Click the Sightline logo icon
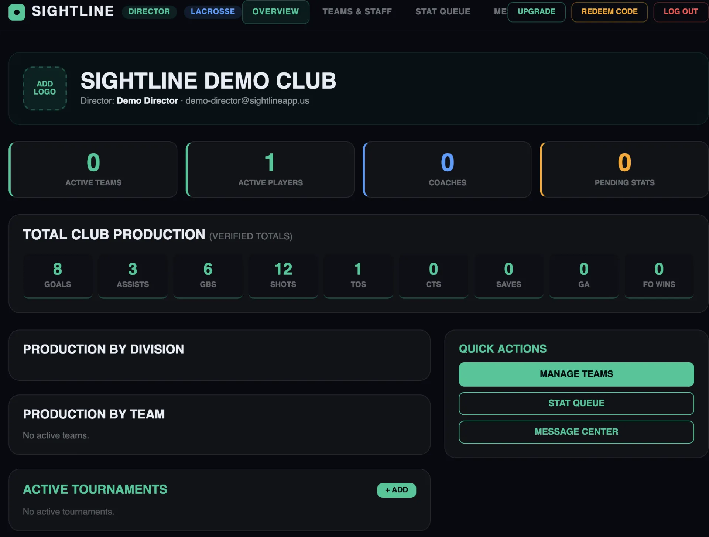This screenshot has width=709, height=537. coord(17,12)
